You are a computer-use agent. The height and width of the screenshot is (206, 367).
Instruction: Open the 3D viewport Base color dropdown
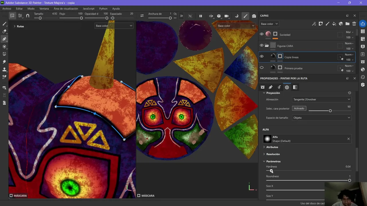click(x=114, y=26)
